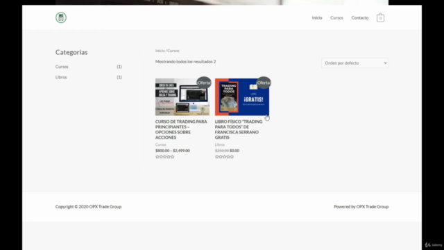444x250 pixels.
Task: Open the trading course product thumbnail
Action: [x=182, y=97]
